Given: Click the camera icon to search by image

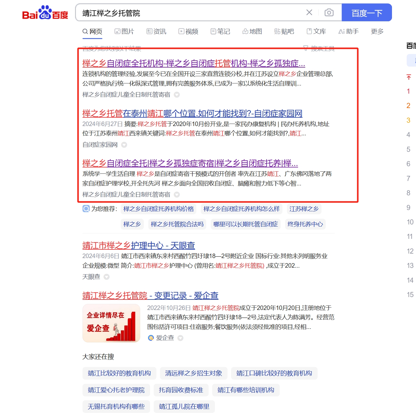Looking at the screenshot, I should pyautogui.click(x=329, y=13).
